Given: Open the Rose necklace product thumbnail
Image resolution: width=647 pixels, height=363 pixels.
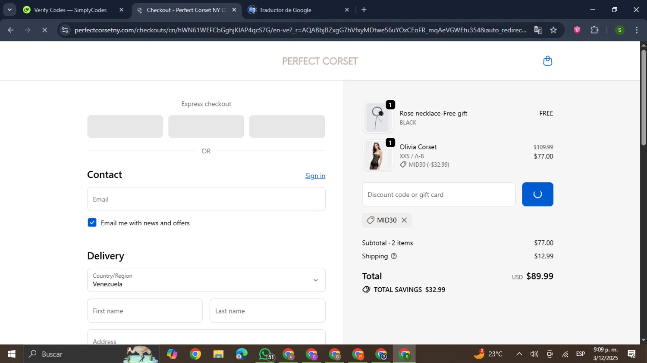Looking at the screenshot, I should pyautogui.click(x=378, y=118).
